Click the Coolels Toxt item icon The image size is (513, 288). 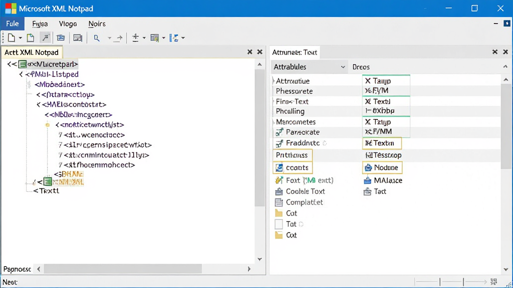(x=279, y=191)
